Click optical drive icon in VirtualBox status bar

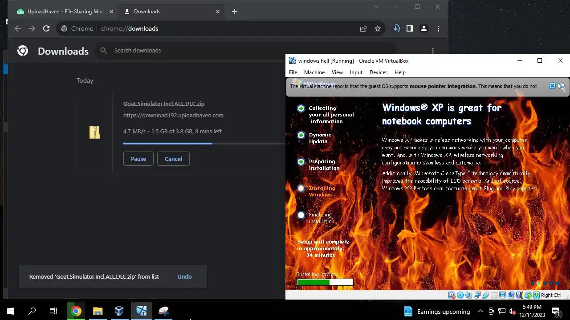pyautogui.click(x=460, y=295)
